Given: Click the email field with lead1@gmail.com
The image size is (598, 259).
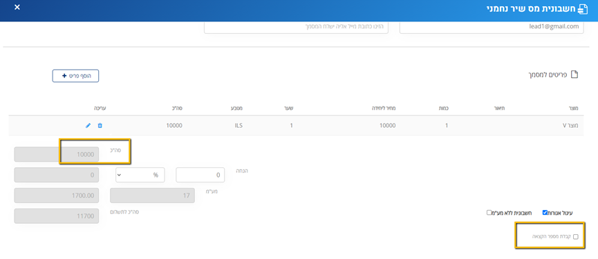Looking at the screenshot, I should tap(492, 27).
